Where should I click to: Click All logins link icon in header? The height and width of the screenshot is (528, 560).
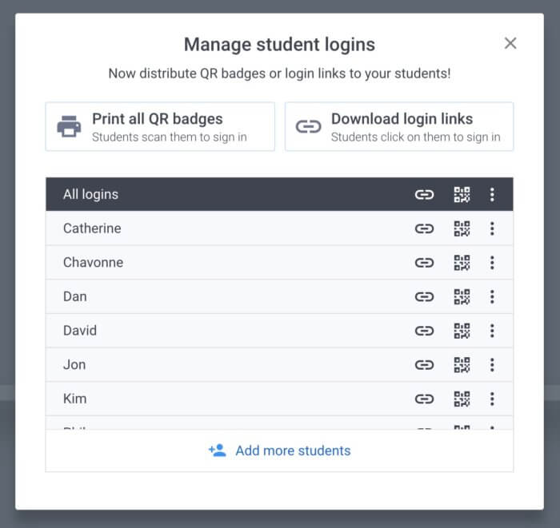point(424,195)
